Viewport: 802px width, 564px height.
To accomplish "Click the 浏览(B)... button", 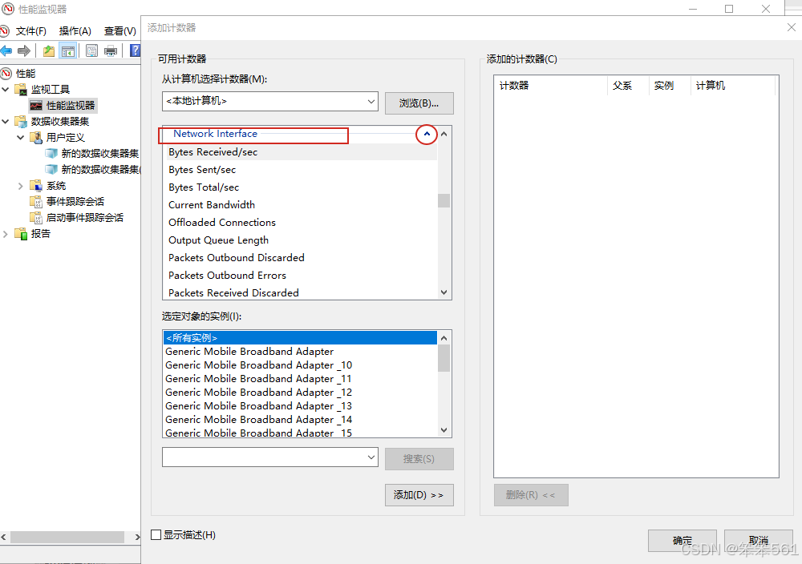I will tap(419, 103).
